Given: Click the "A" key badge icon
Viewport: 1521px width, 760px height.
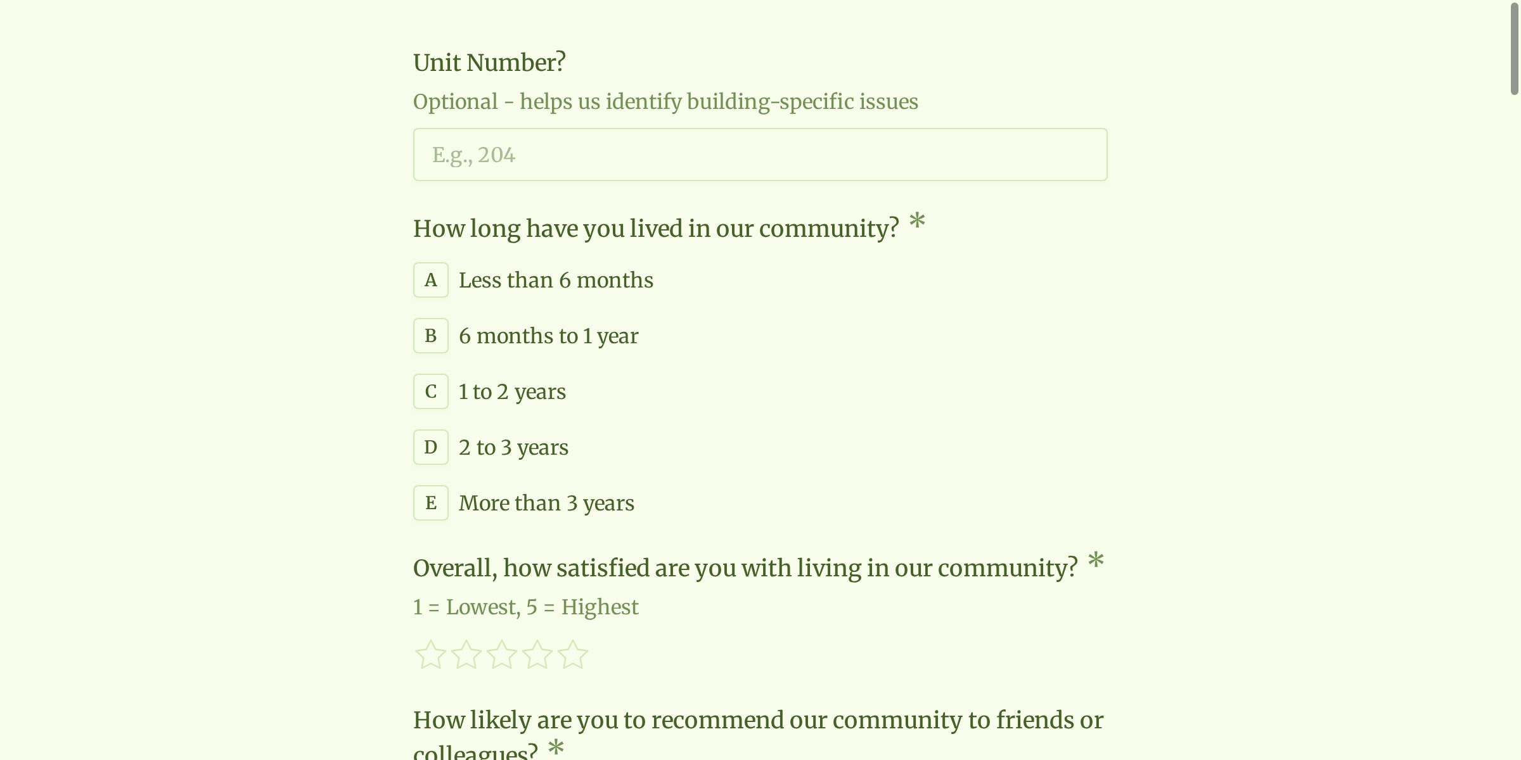Looking at the screenshot, I should point(430,279).
